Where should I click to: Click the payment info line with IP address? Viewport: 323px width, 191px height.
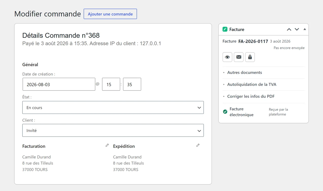point(92,43)
